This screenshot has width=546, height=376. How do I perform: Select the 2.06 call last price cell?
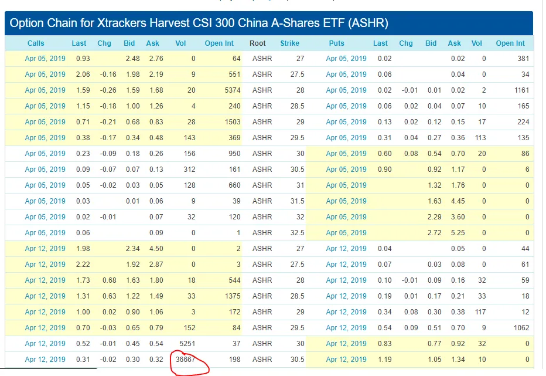[x=83, y=74]
